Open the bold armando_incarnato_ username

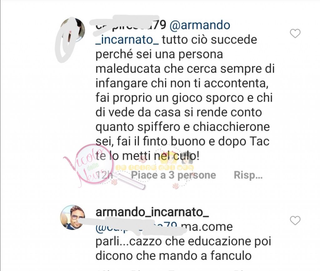[152, 212]
